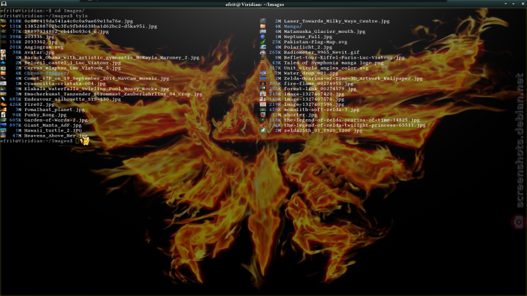Click the folder icon beside Manga/
Image resolution: width=527 pixels, height=296 pixels.
coord(263,26)
